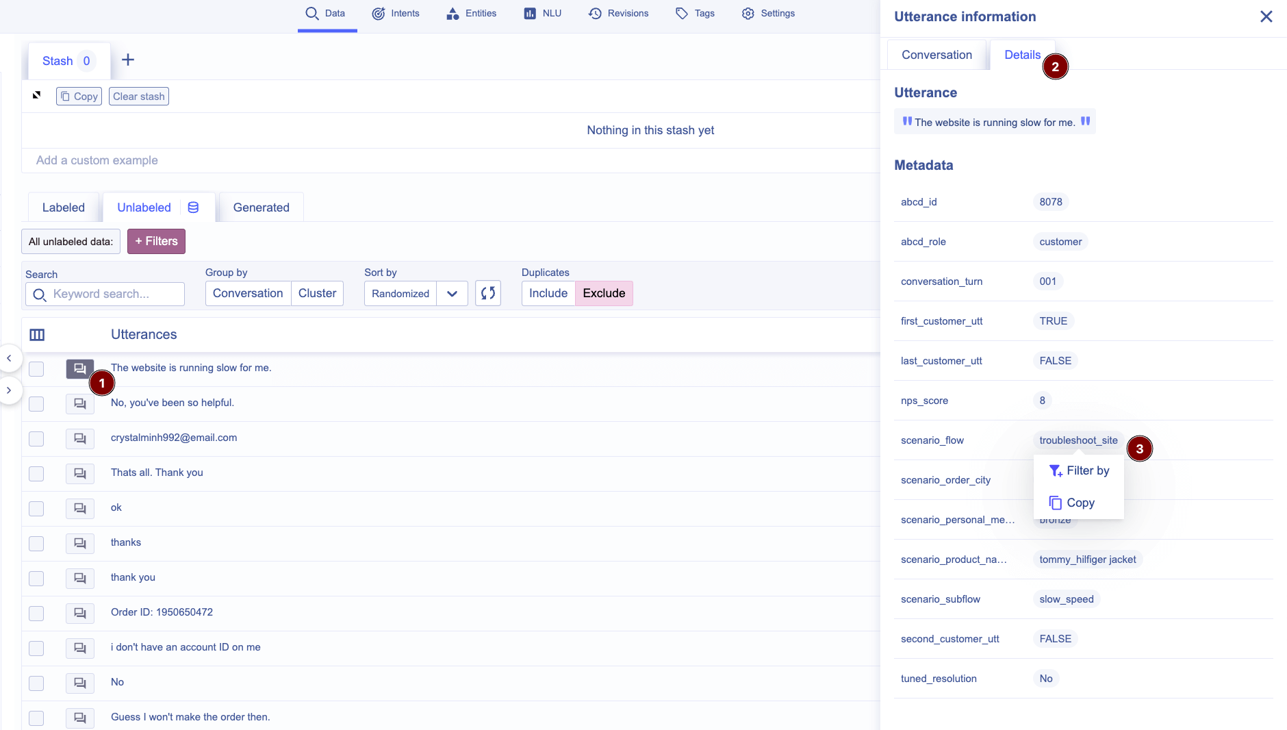Click the + Filters button
1287x730 pixels.
click(x=156, y=241)
